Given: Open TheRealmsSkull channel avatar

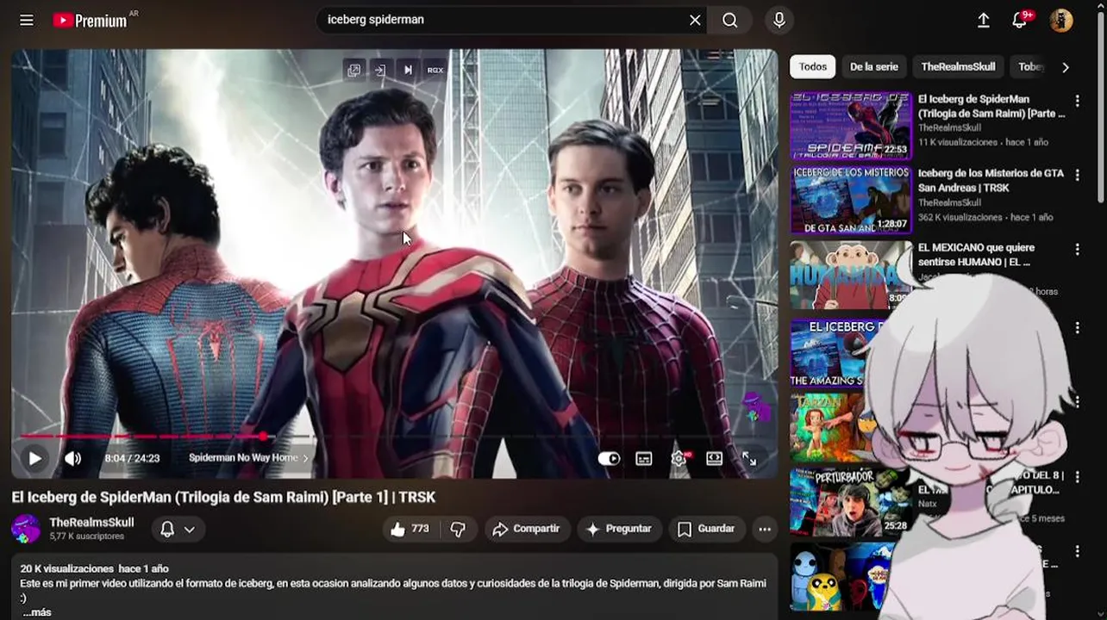Looking at the screenshot, I should [26, 529].
